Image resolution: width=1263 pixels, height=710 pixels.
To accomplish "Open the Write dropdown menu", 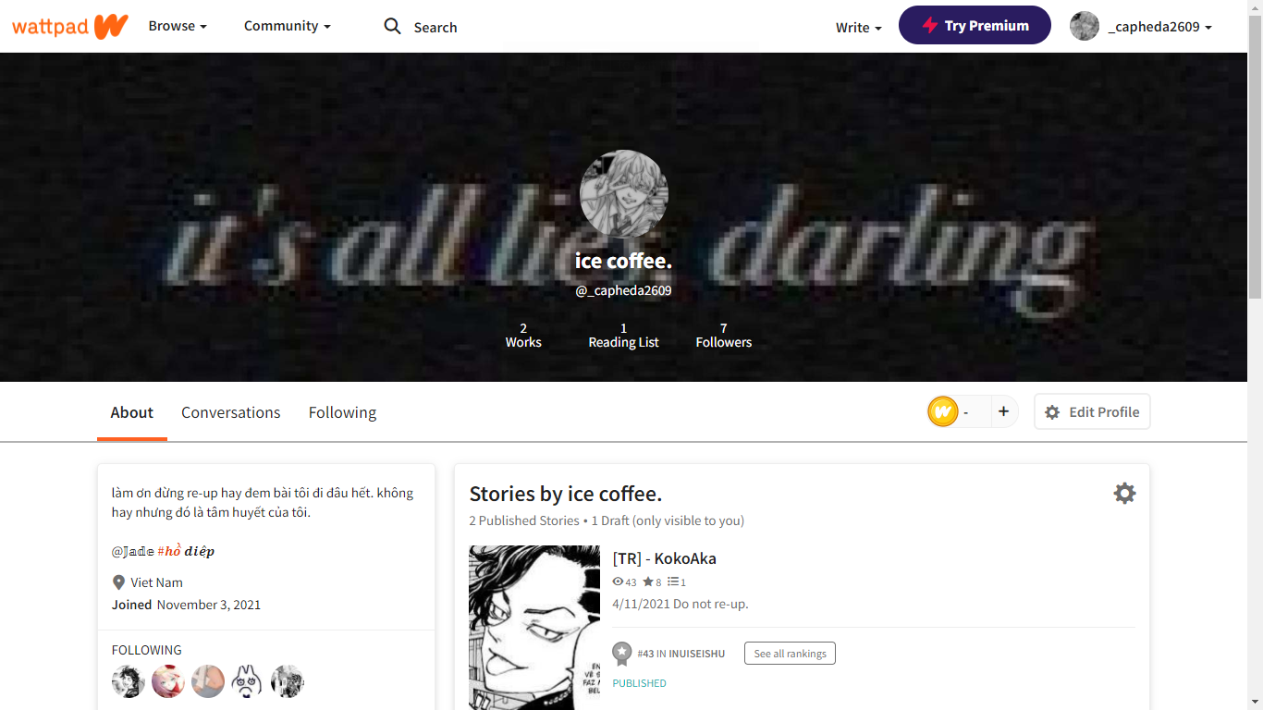I will click(859, 27).
